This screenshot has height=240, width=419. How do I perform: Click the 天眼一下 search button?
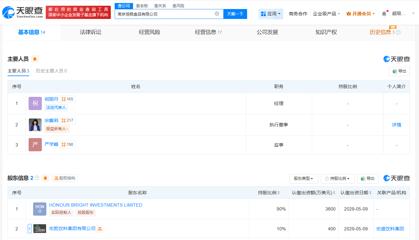coord(235,14)
